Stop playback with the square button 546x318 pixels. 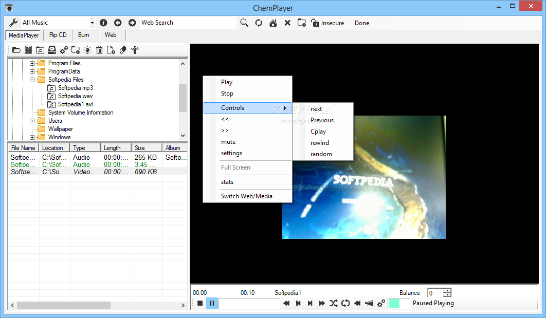(x=200, y=303)
